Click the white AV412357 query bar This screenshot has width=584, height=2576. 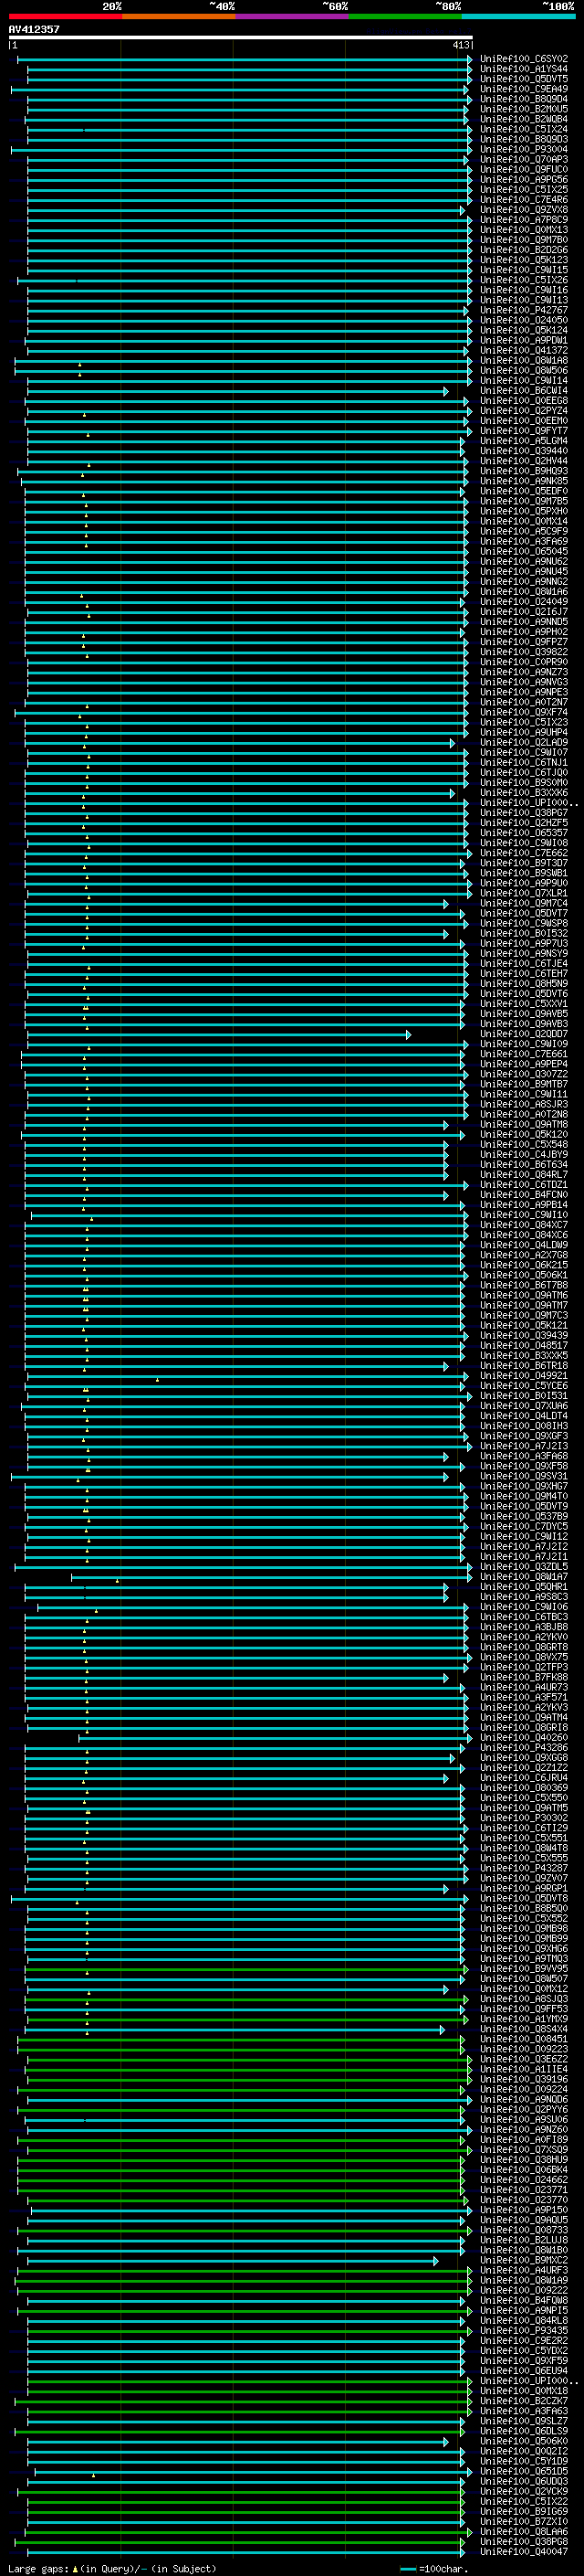click(241, 38)
